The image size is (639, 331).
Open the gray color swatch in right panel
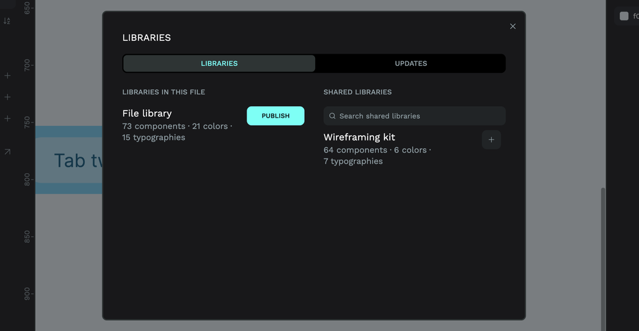click(x=624, y=17)
